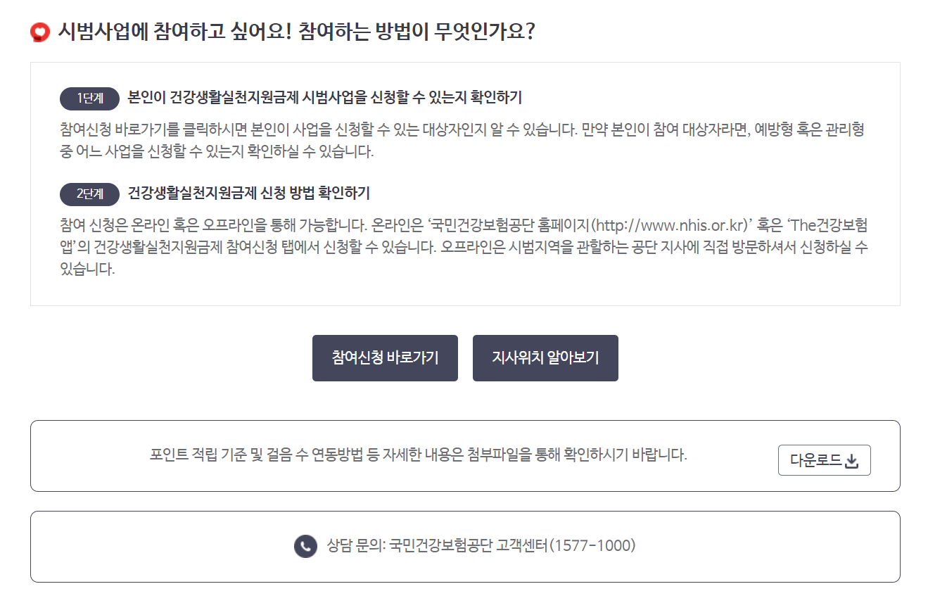This screenshot has height=603, width=928.
Task: Click the customer center phone graphic in the footer box
Action: pyautogui.click(x=304, y=546)
